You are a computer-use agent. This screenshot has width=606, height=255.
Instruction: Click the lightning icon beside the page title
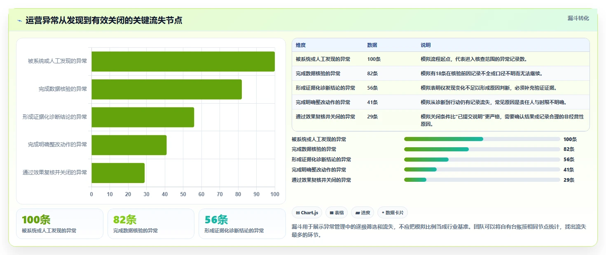tap(19, 21)
